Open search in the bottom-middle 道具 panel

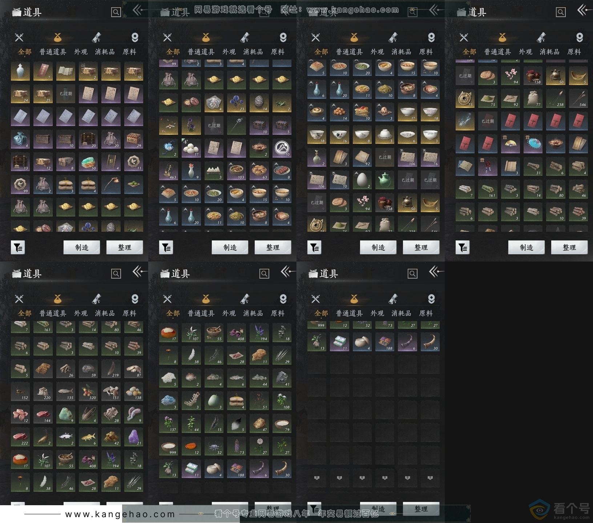pyautogui.click(x=264, y=274)
